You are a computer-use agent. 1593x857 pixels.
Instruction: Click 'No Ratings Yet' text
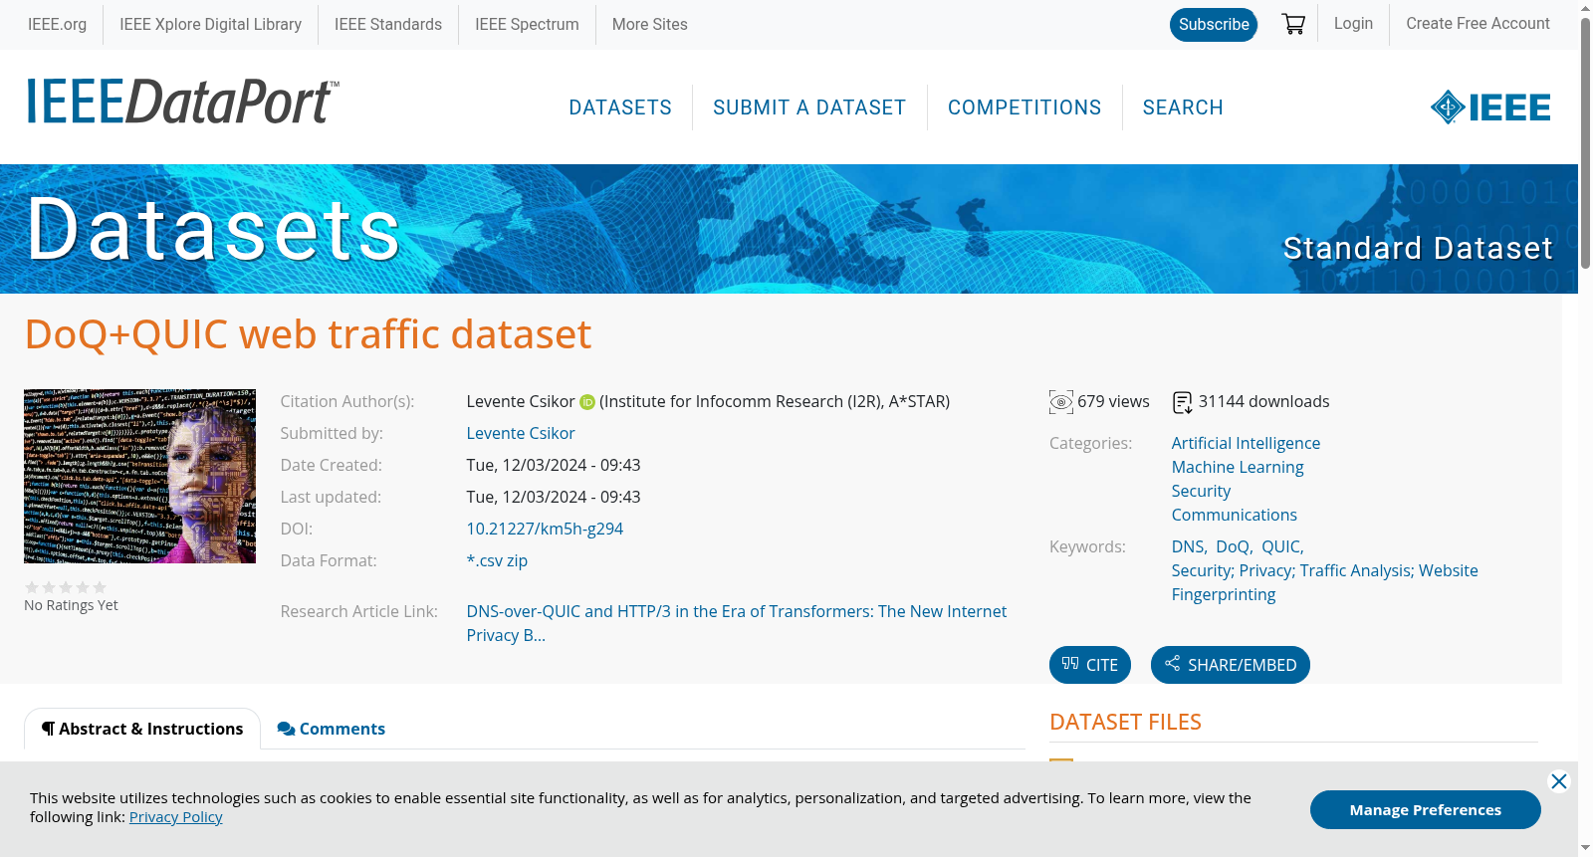click(x=71, y=606)
